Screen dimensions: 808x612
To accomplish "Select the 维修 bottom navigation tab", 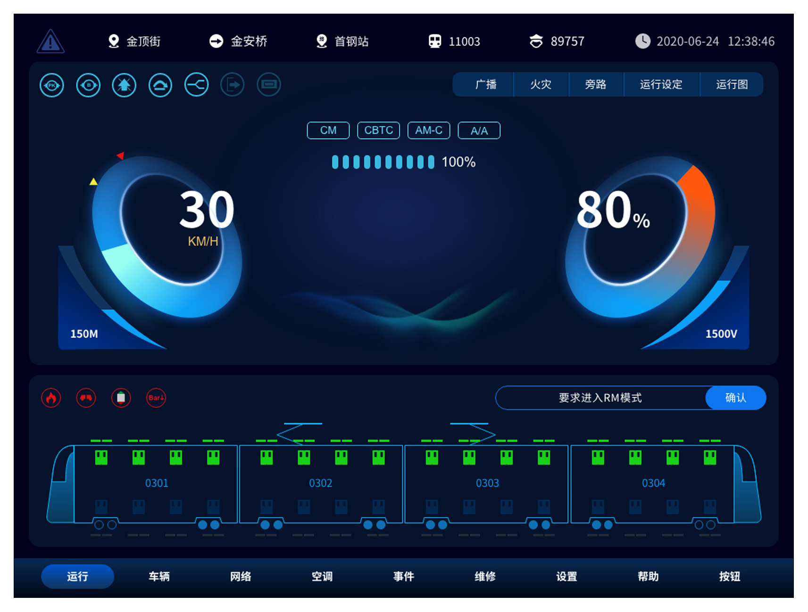I will click(485, 577).
